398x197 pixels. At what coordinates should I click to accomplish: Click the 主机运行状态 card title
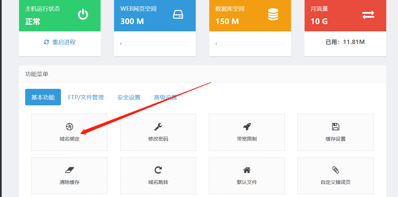[x=43, y=9]
